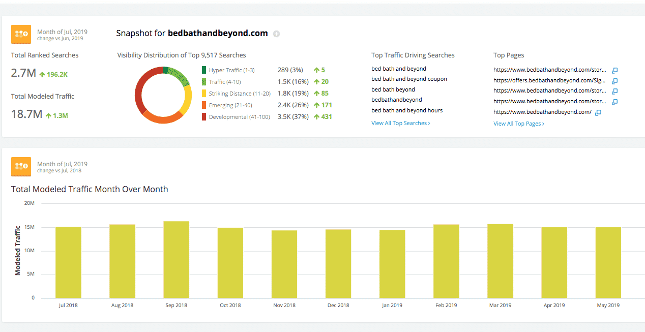This screenshot has height=332, width=645.
Task: Select the red Developmental legend swatch
Action: 204,117
